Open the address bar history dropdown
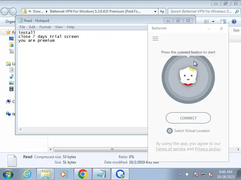 155,11
